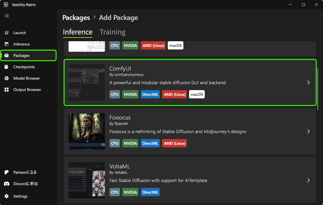Viewport: 323px width, 205px height.
Task: Click the ComfyUI preview thumbnail
Action: pos(87,82)
